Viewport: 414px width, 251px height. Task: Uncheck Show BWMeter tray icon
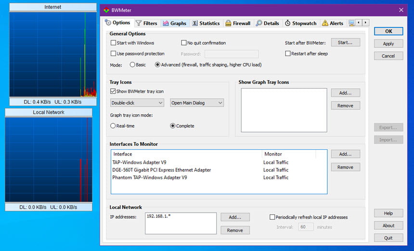pyautogui.click(x=113, y=91)
